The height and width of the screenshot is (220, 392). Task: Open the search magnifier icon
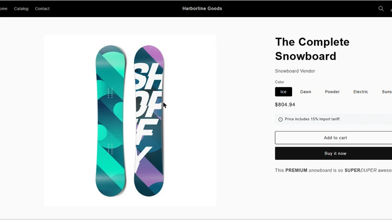[381, 9]
